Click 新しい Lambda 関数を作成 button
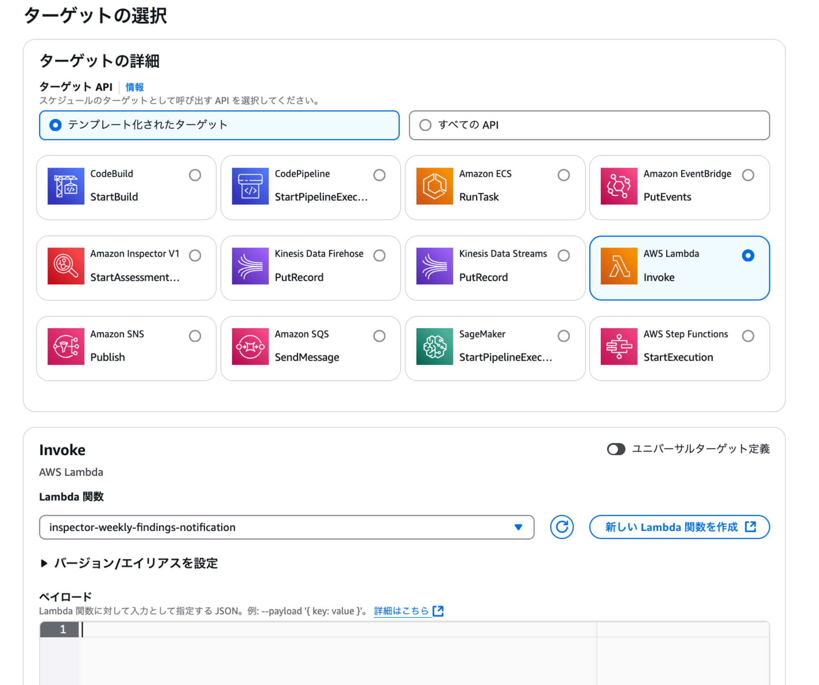Viewport: 819px width, 685px height. tap(679, 527)
